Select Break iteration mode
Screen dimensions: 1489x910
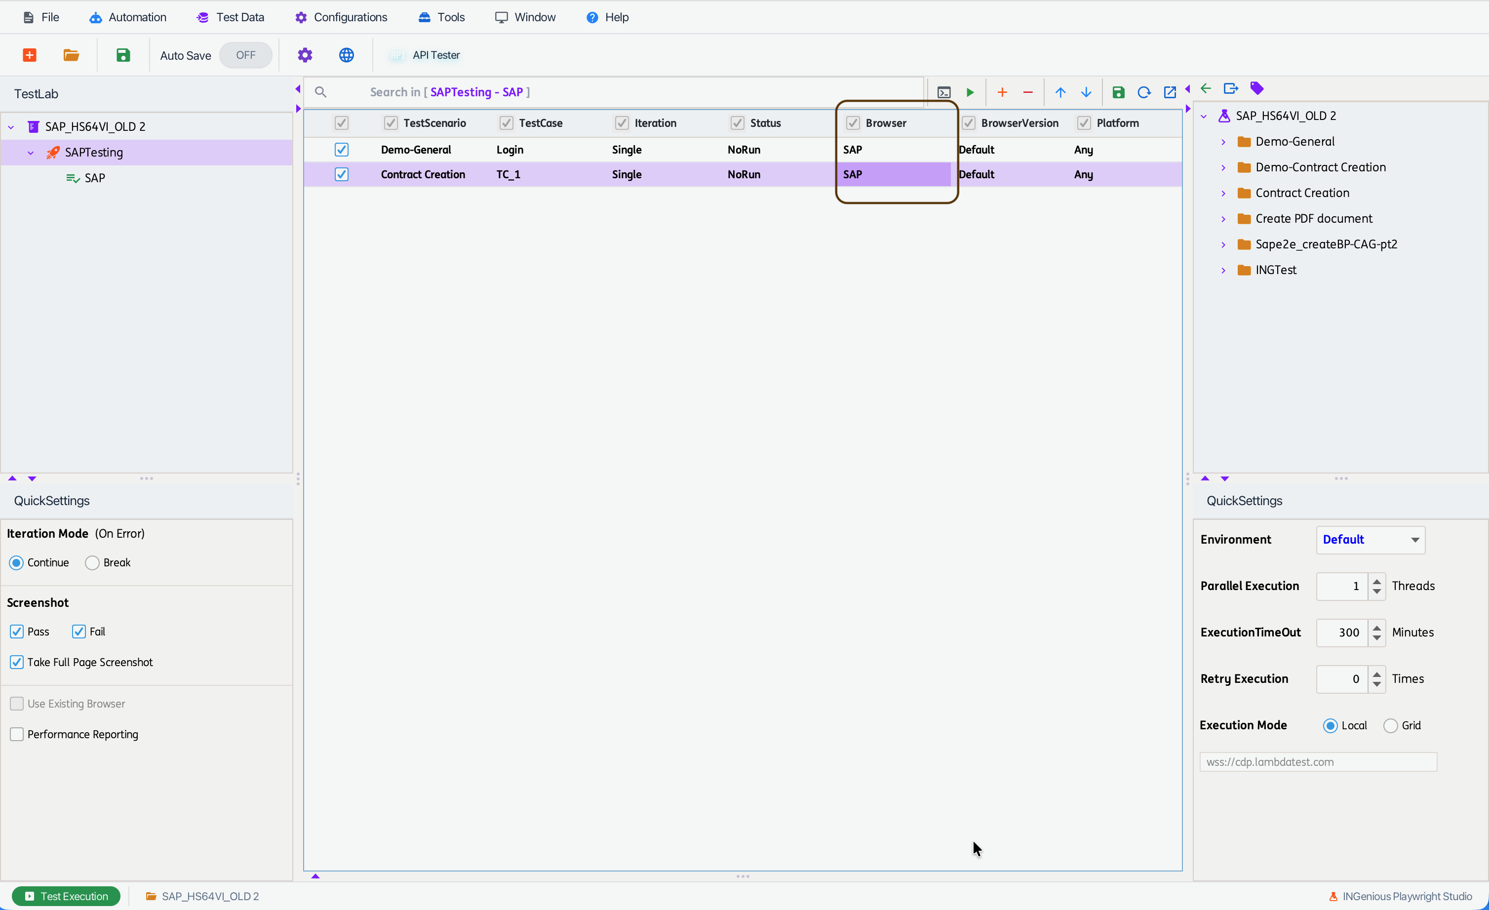(92, 562)
